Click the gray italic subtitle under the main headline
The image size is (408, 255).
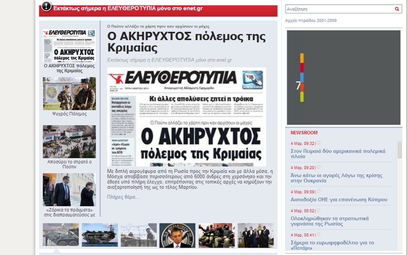pos(170,60)
